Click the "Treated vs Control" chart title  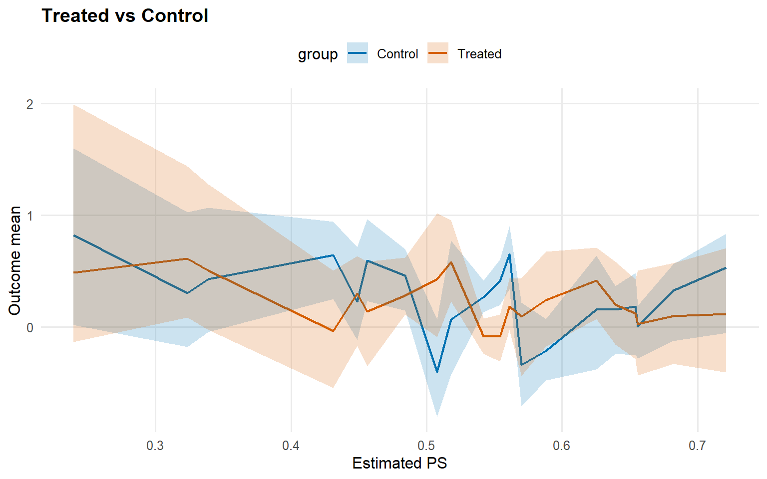[125, 16]
